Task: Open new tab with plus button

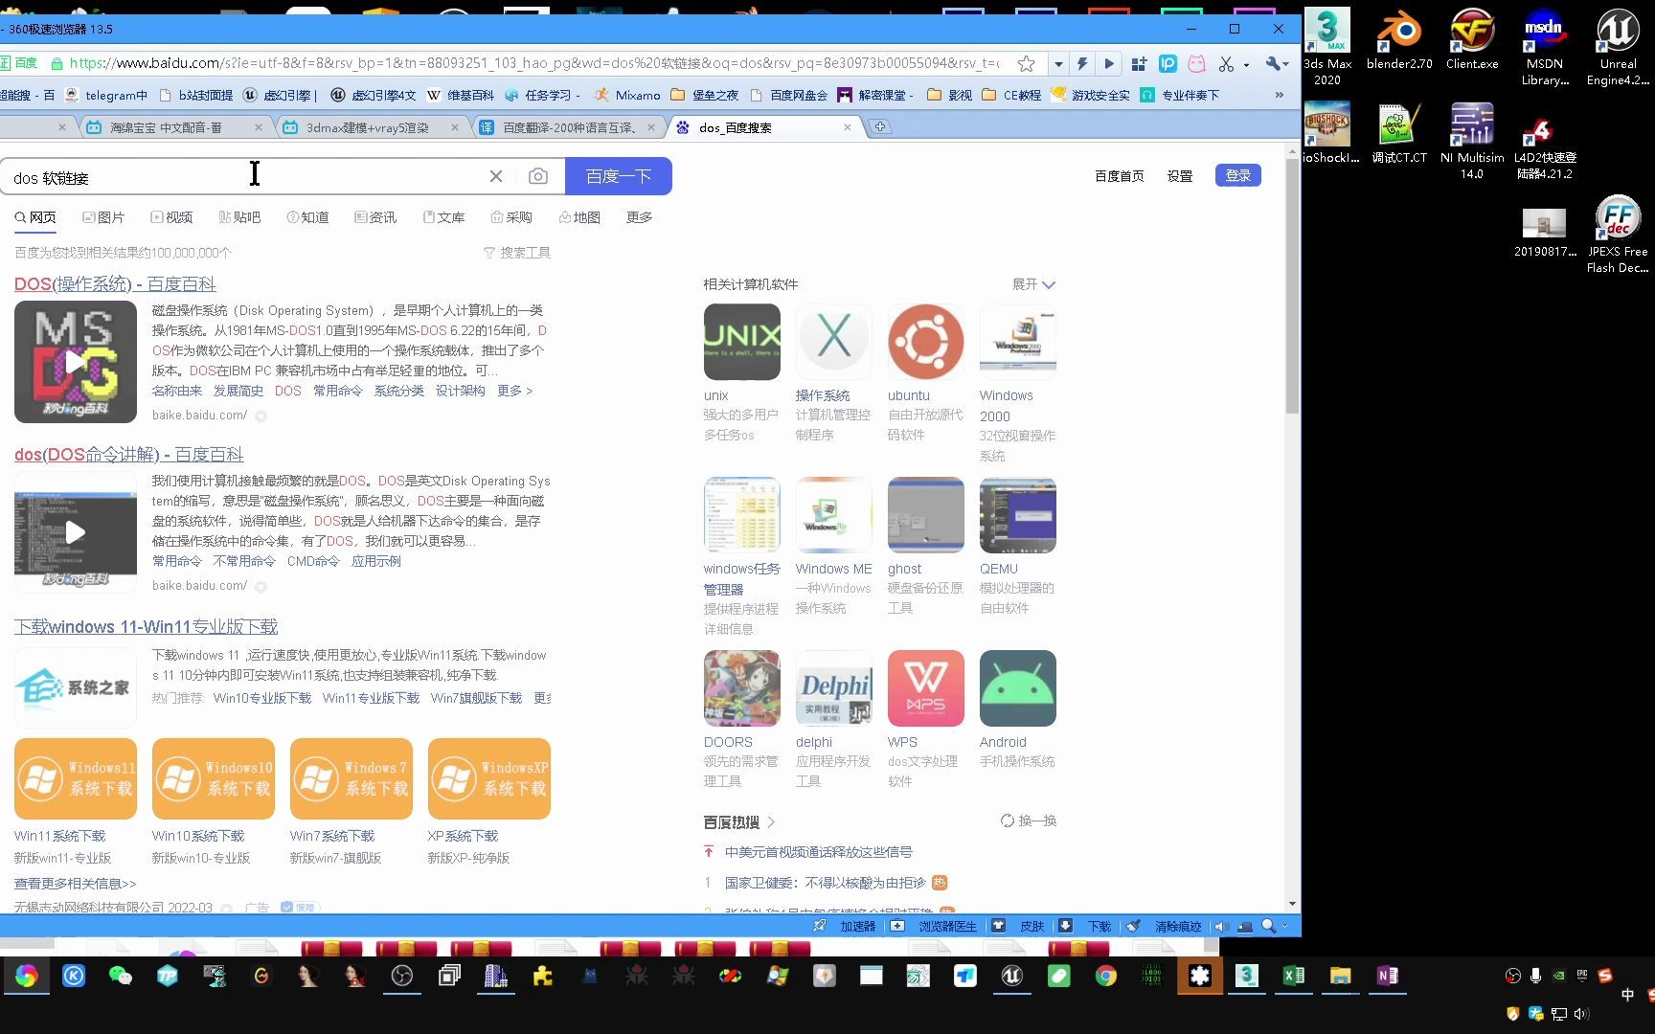Action: [880, 126]
